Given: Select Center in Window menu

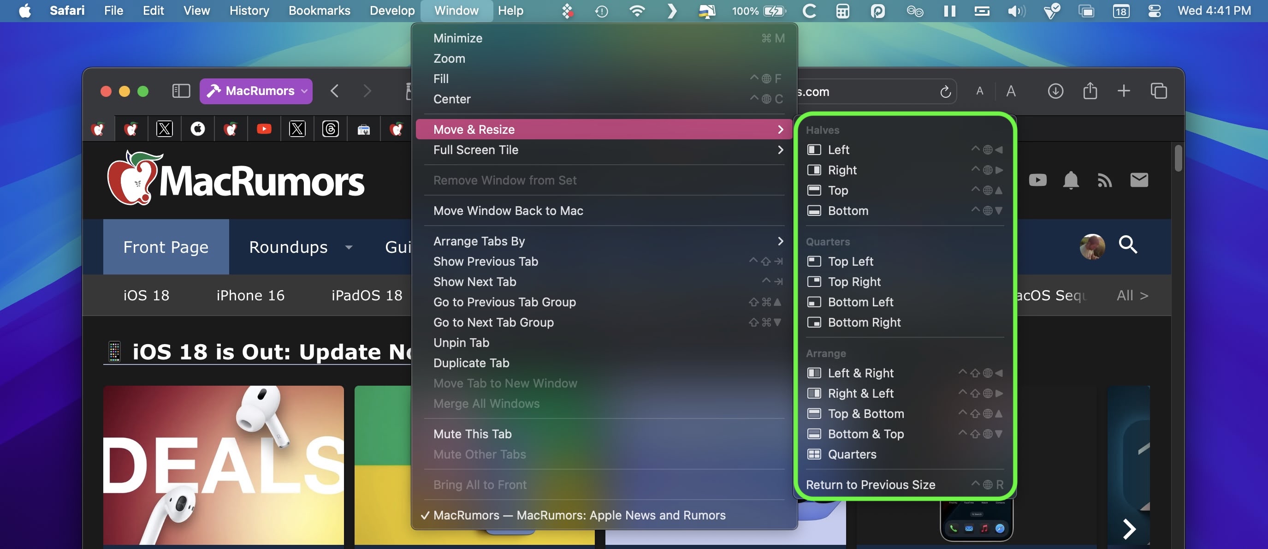Looking at the screenshot, I should coord(604,99).
